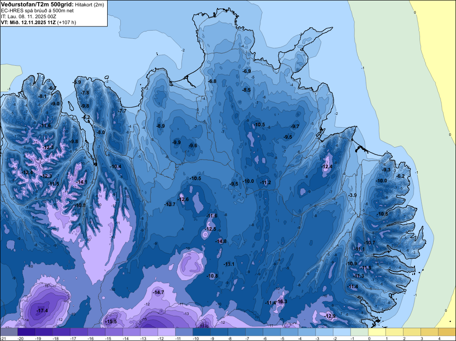Choose the legend swatch labeled -8
The image size is (456, 341).
coord(237,332)
